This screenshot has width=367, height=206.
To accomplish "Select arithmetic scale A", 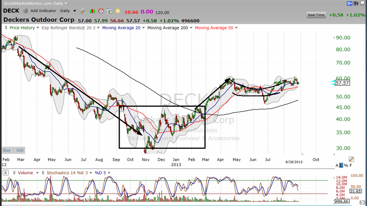I will (x=337, y=165).
